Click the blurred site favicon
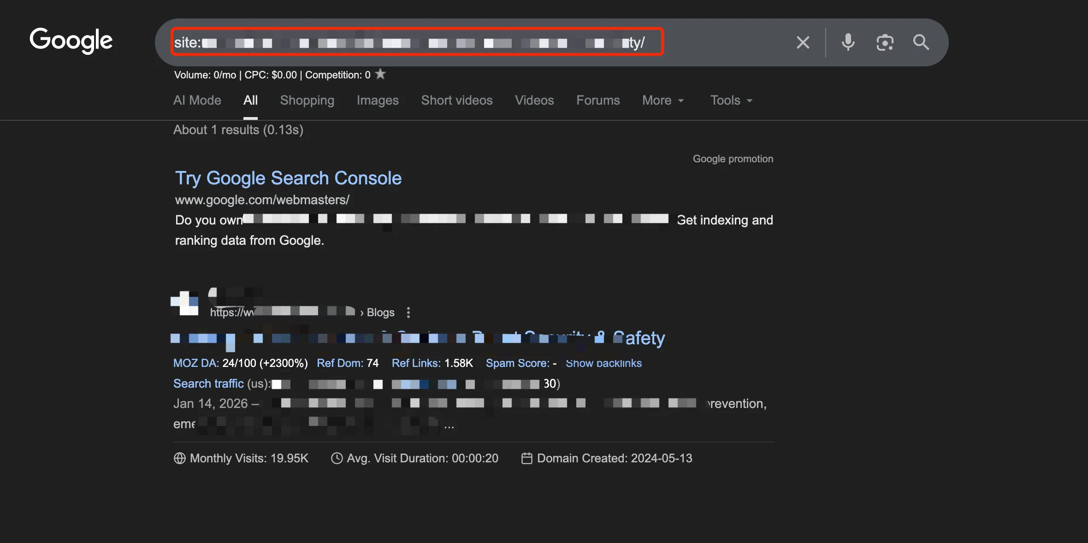Image resolution: width=1088 pixels, height=543 pixels. coord(184,303)
